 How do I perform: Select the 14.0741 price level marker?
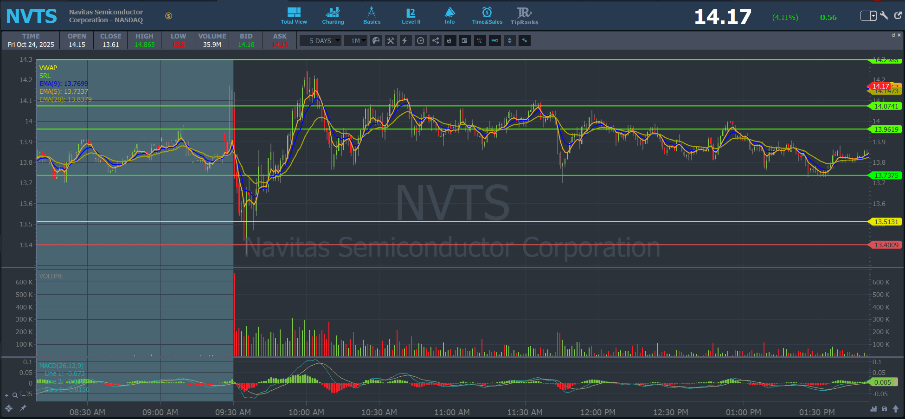coord(885,106)
